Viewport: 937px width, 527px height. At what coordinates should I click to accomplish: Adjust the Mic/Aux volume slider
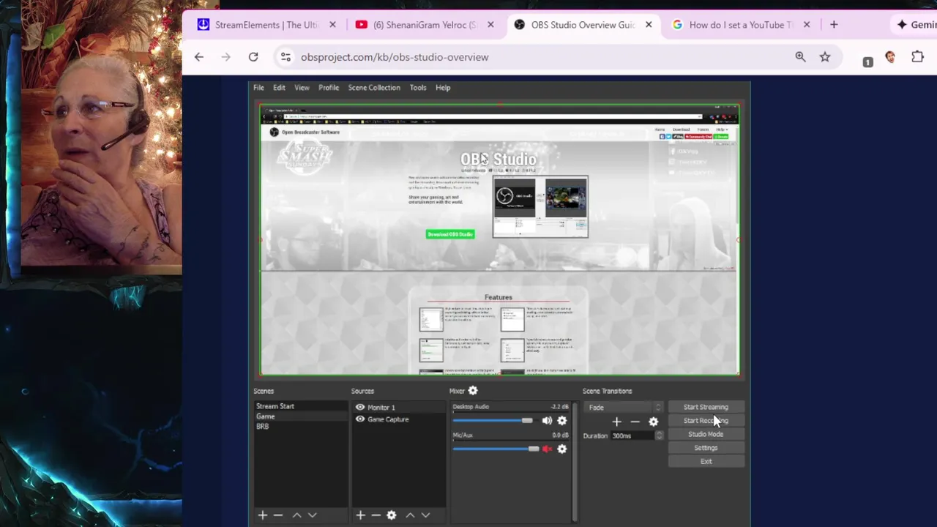(x=496, y=449)
